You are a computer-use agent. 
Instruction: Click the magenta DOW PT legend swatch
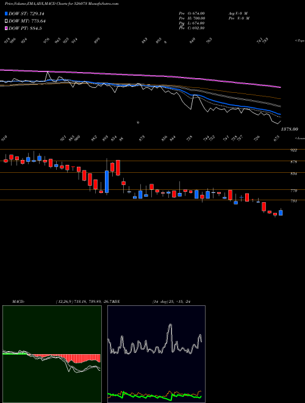(x=7, y=28)
